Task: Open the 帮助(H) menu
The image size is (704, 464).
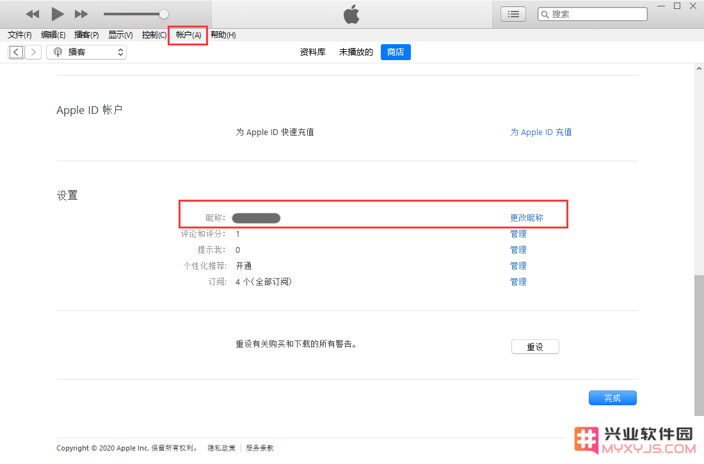Action: (223, 35)
